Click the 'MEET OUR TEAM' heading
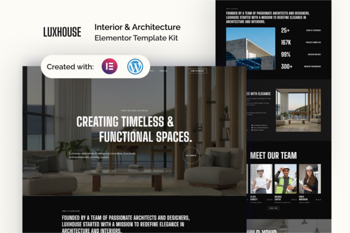The height and width of the screenshot is (233, 350). click(x=273, y=155)
